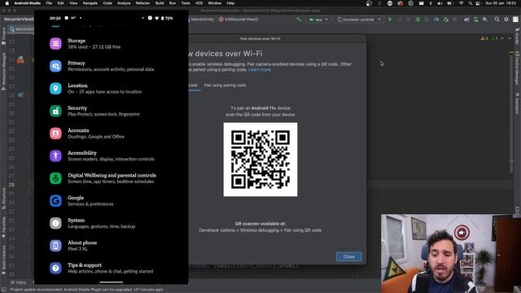Screen dimensions: 521x293
Task: Click the Make Project hammer icon
Action: (x=299, y=20)
